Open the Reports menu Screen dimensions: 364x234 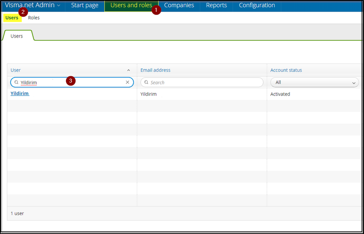coord(216,5)
